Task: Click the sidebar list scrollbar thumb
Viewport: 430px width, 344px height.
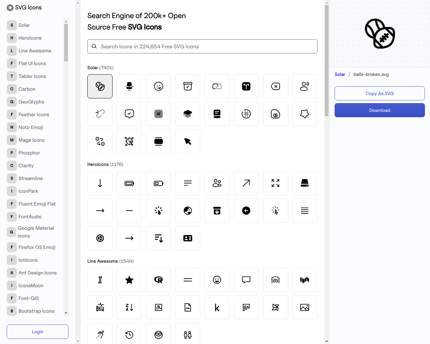Action: tap(66, 43)
